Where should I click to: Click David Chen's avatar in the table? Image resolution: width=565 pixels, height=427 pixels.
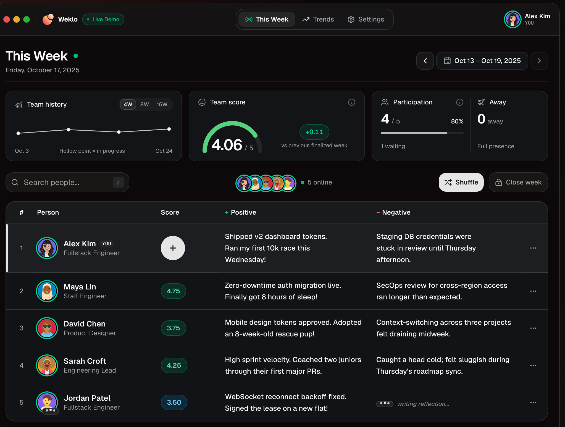tap(47, 328)
